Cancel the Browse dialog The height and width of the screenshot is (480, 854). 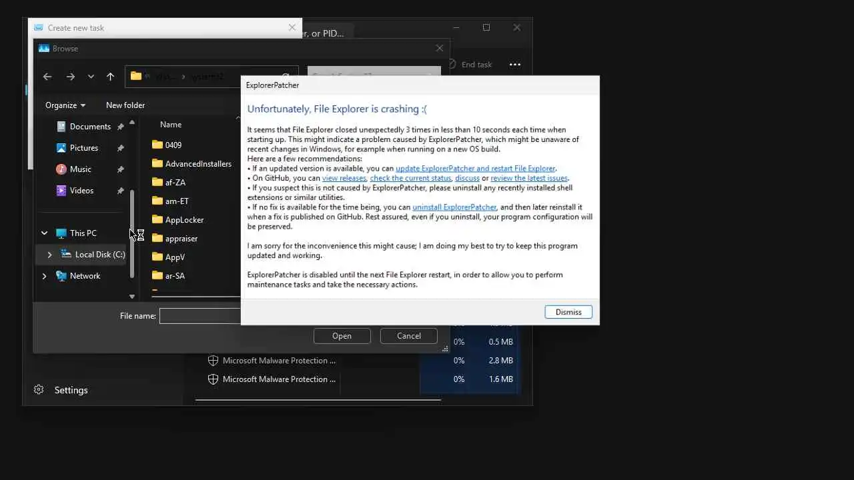click(x=409, y=336)
